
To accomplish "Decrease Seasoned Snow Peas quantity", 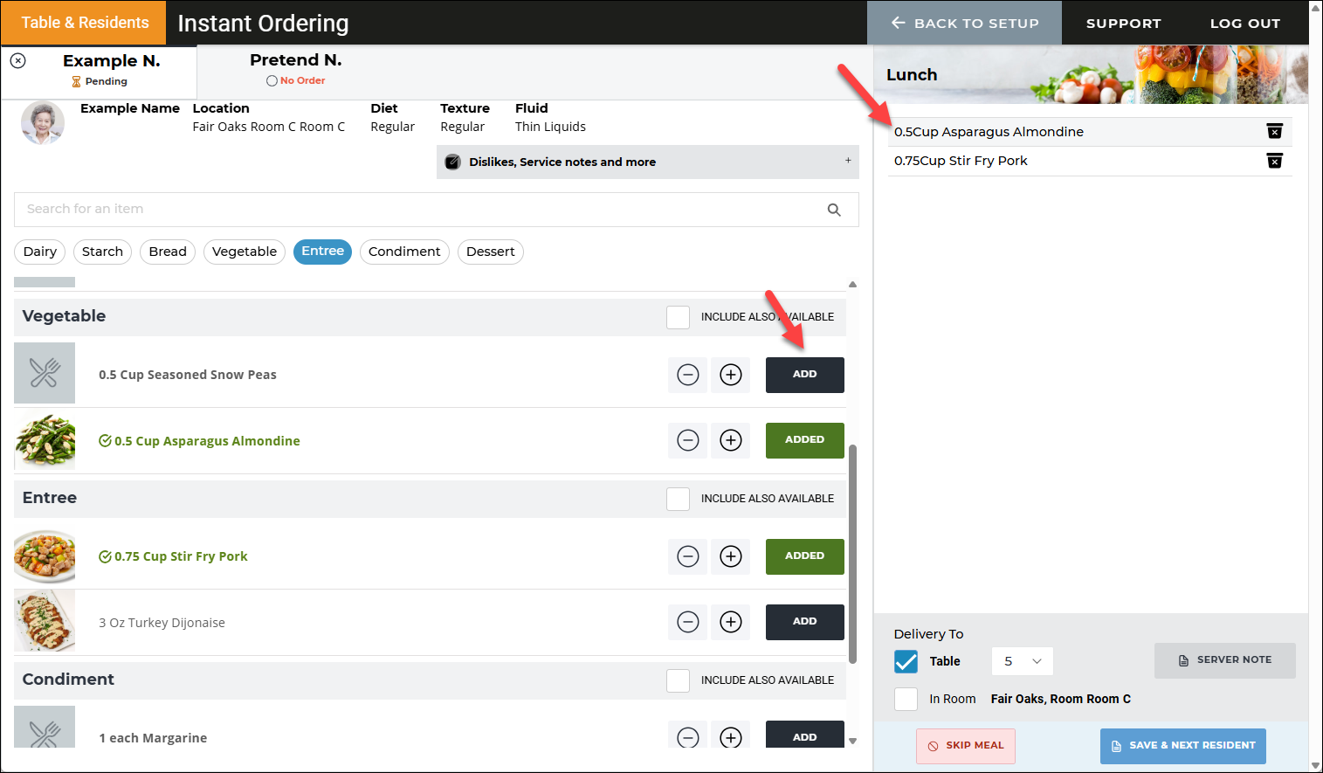I will [x=688, y=375].
